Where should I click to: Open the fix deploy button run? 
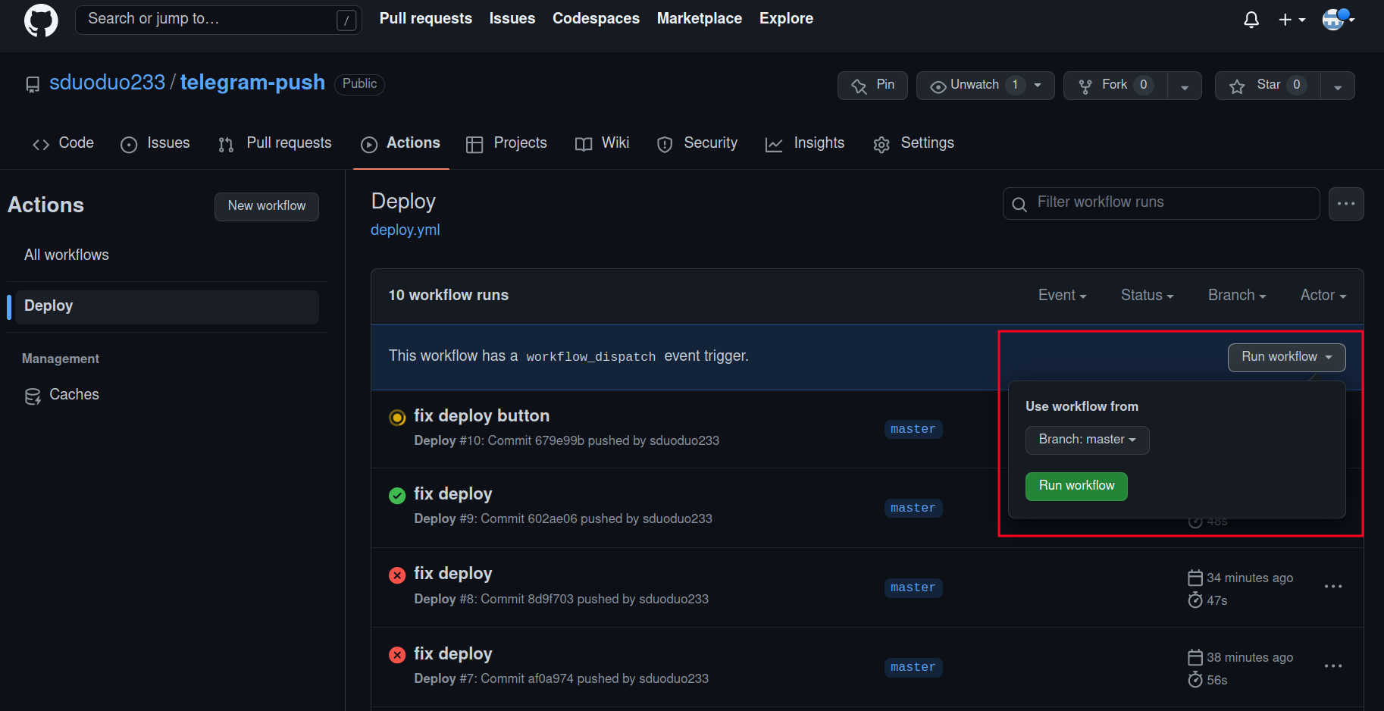pos(481,415)
